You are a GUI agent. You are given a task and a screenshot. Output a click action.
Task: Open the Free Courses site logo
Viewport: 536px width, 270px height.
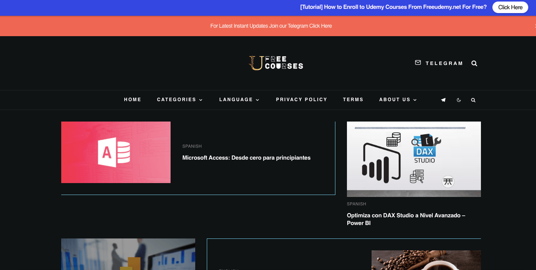pos(276,63)
